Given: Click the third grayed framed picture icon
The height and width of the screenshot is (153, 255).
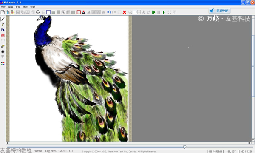Looking at the screenshot, I should 99,12.
